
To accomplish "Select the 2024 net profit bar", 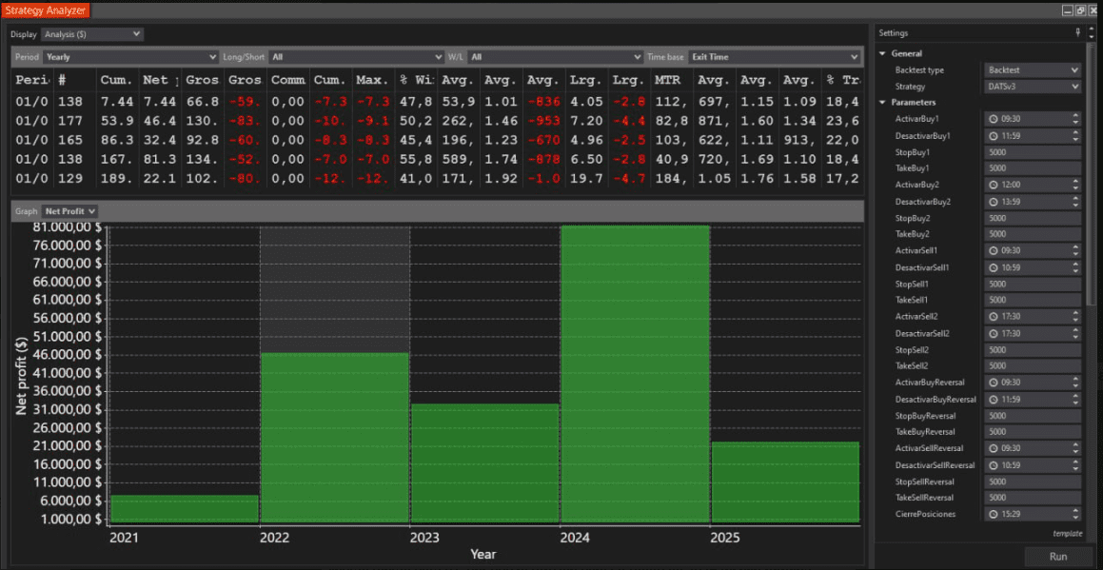I will [x=635, y=374].
